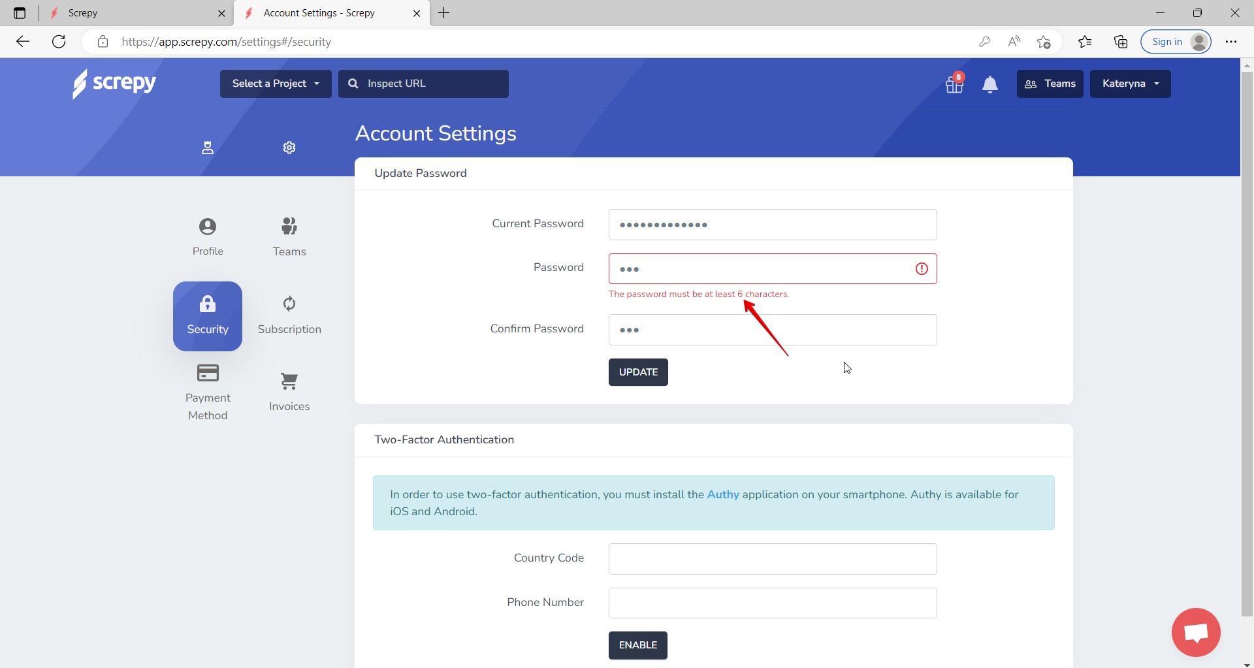Open browser tab actions menu
This screenshot has height=668, width=1254.
pyautogui.click(x=20, y=13)
